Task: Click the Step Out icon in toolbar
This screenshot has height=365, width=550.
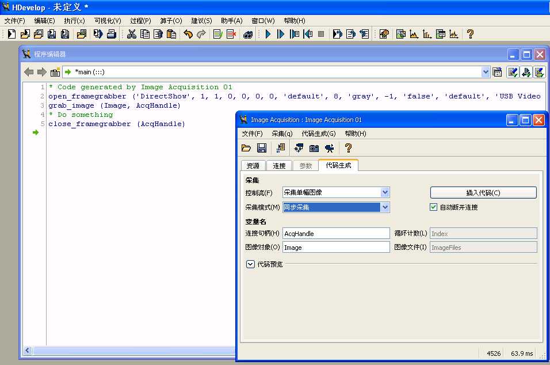Action: coord(308,34)
